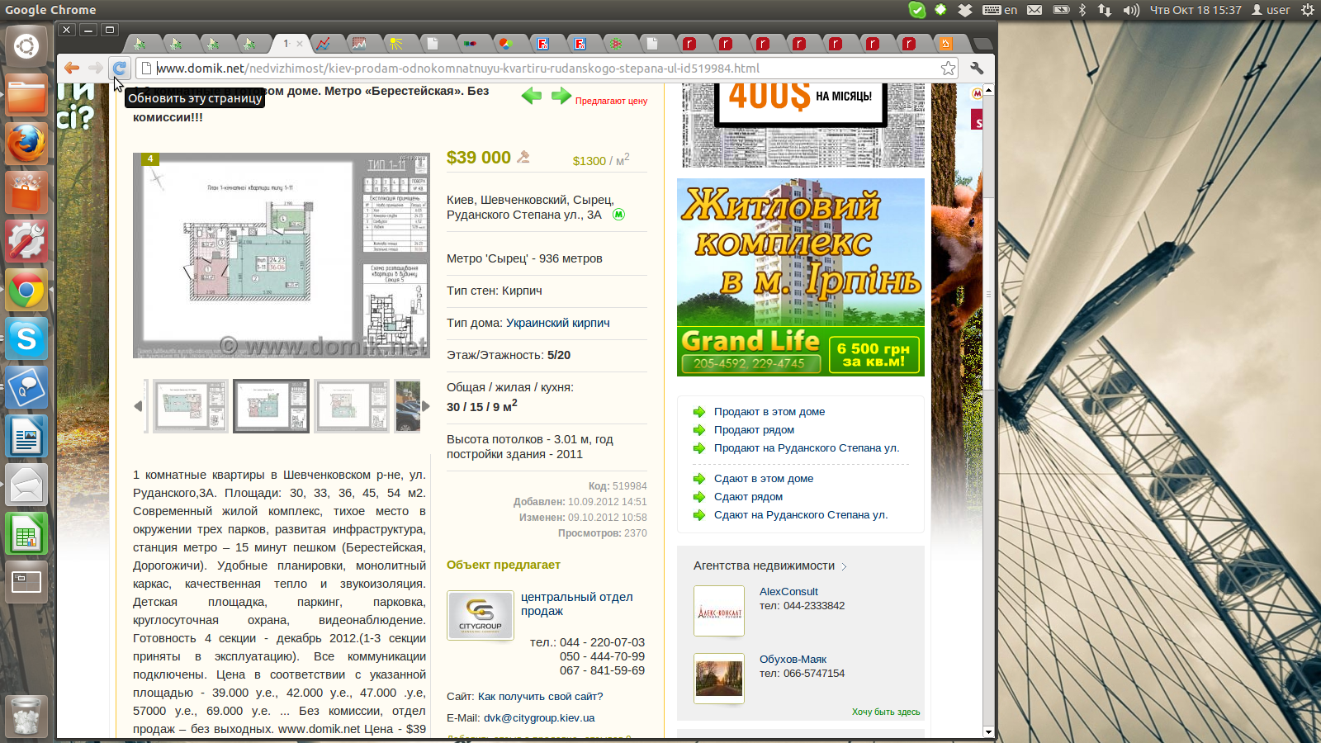This screenshot has width=1321, height=743.
Task: Click the AlexConsult agency name
Action: 788,592
